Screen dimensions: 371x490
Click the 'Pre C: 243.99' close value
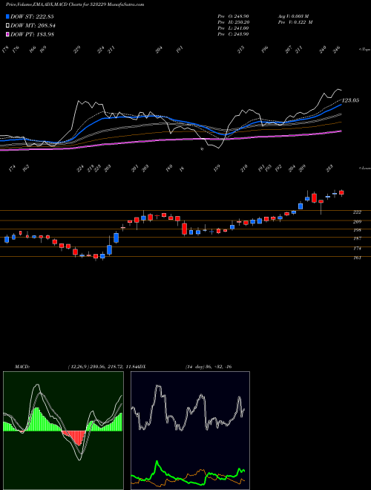tap(233, 34)
